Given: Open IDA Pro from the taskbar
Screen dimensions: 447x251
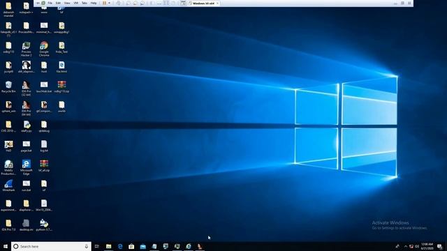Looking at the screenshot, I should (x=200, y=246).
